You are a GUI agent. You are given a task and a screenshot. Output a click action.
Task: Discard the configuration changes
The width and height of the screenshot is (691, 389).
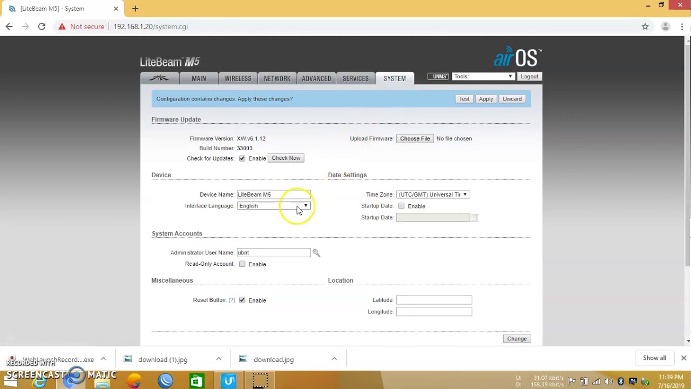512,99
